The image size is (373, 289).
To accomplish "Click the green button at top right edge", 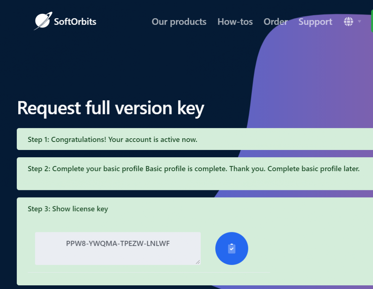I will pyautogui.click(x=372, y=21).
